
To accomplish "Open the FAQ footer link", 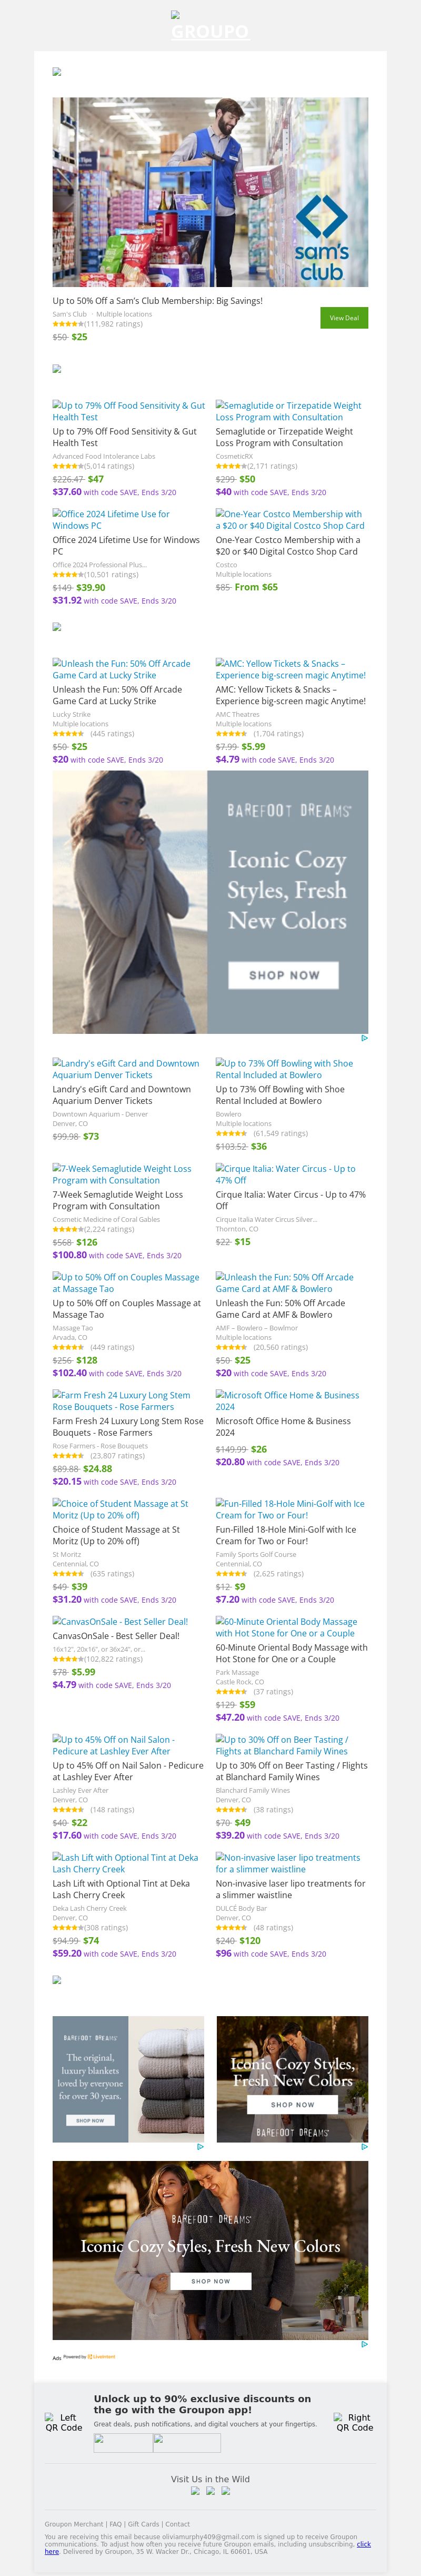I will click(116, 2524).
